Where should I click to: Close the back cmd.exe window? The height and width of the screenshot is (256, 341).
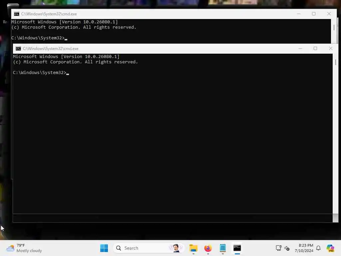click(329, 14)
